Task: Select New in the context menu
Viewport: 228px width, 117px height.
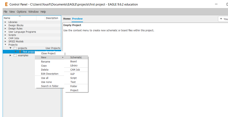Action: 50,57
